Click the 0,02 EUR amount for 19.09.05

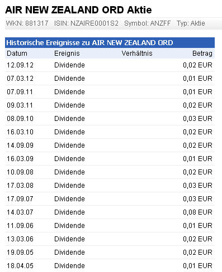point(197,252)
